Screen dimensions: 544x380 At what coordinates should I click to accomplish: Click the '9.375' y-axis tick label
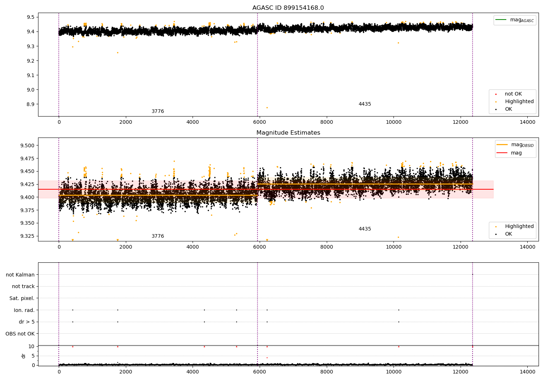pyautogui.click(x=28, y=210)
